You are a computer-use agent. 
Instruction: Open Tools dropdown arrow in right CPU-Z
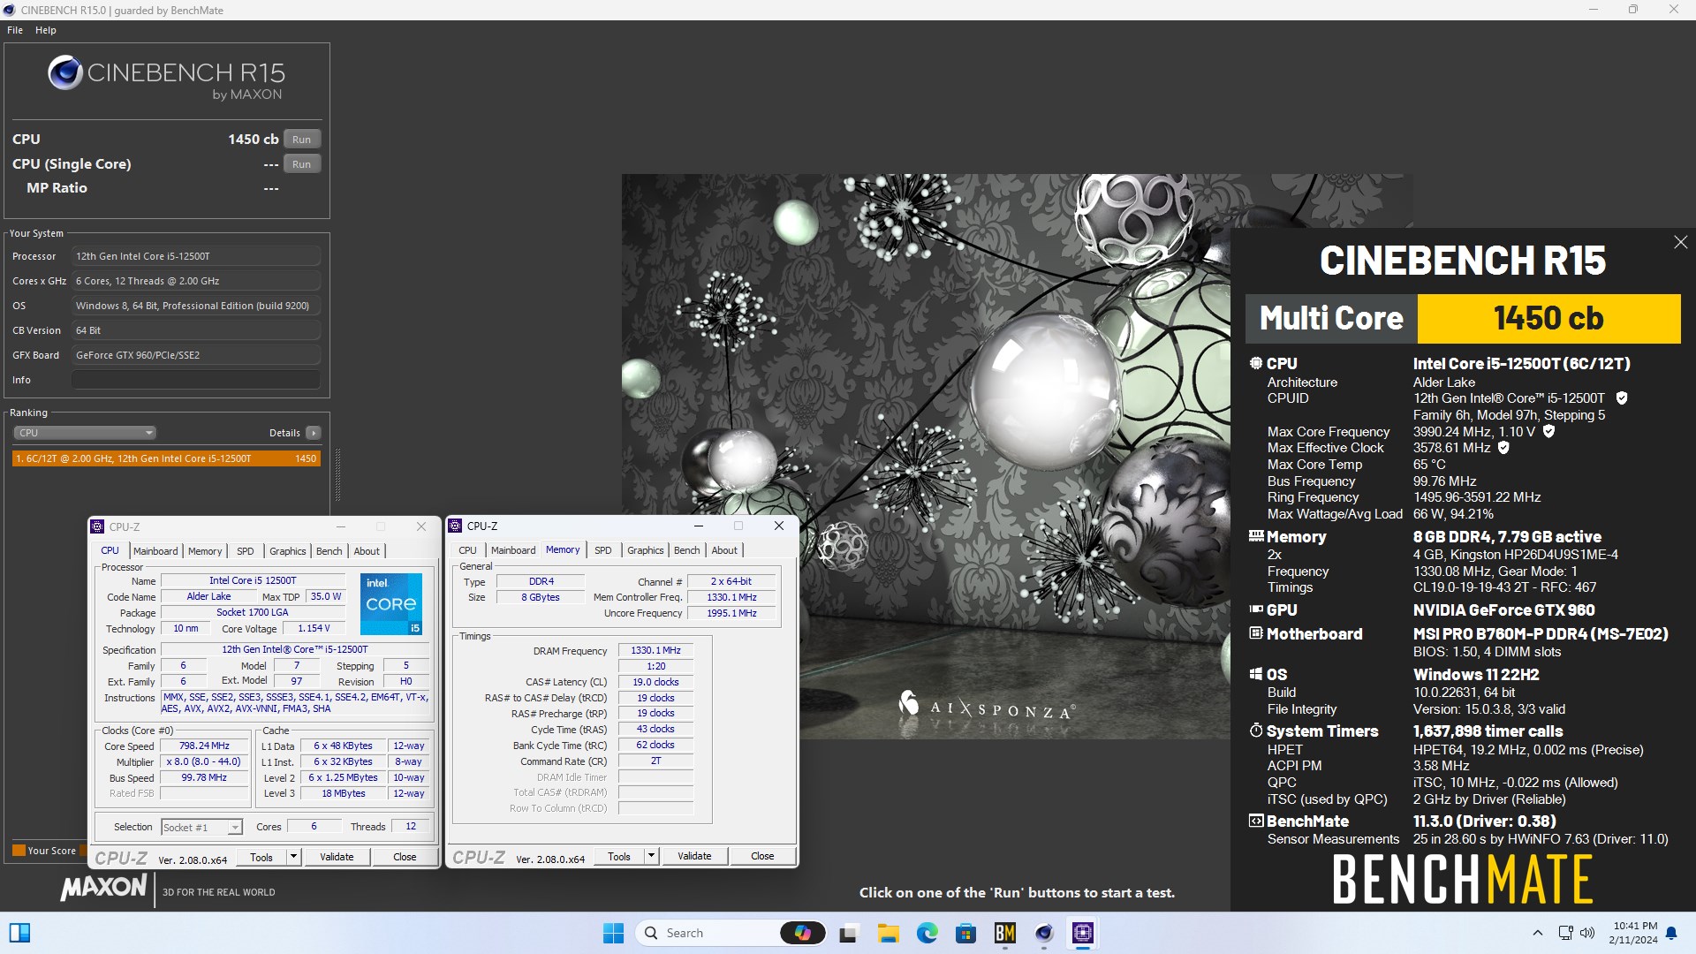click(651, 856)
